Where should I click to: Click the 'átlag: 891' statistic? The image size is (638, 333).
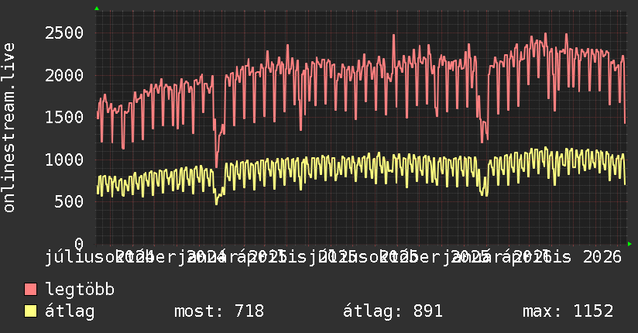[393, 311]
